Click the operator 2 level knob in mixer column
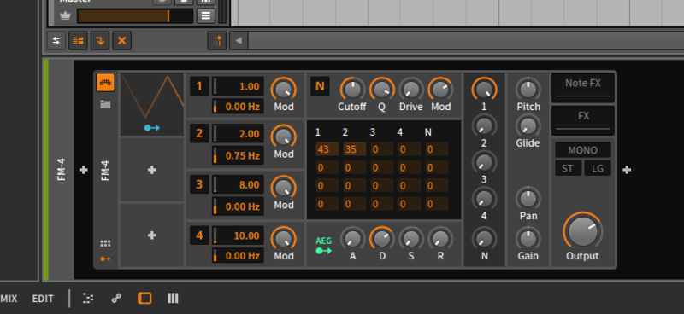Screen dimensions: 684x314 click(x=484, y=126)
